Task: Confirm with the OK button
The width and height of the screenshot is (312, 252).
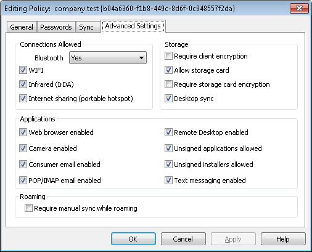Action: [133, 239]
